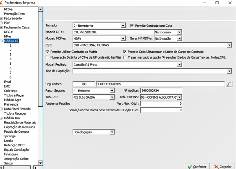This screenshot has width=236, height=169.
Task: Select Captação de Recursos in the tree
Action: point(20,127)
